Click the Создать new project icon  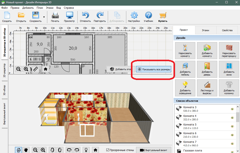(7, 17)
